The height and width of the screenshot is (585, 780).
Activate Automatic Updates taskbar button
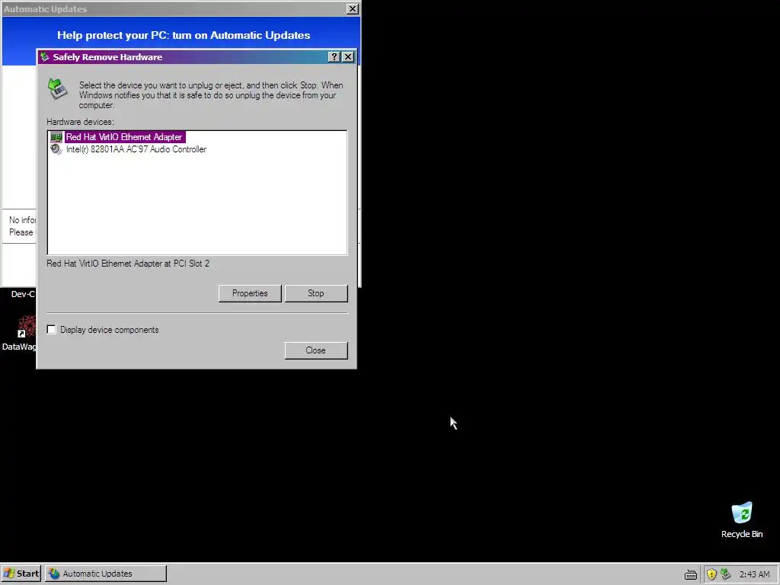(106, 574)
